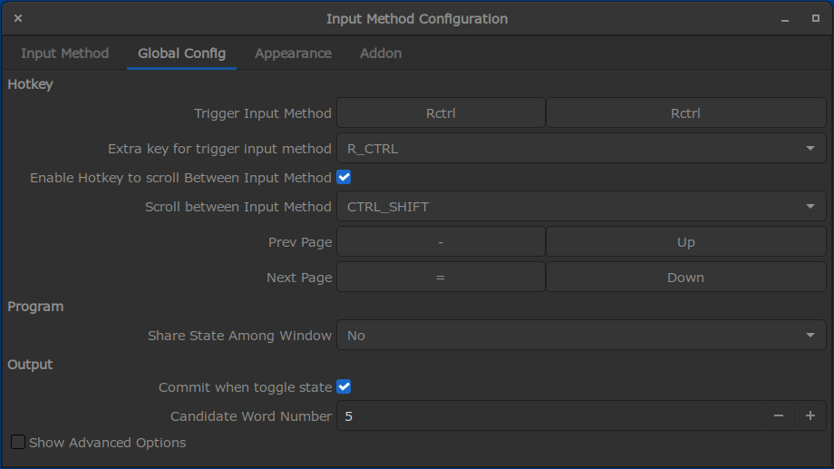The image size is (834, 469).
Task: Uncheck Commit when toggle state
Action: 344,387
